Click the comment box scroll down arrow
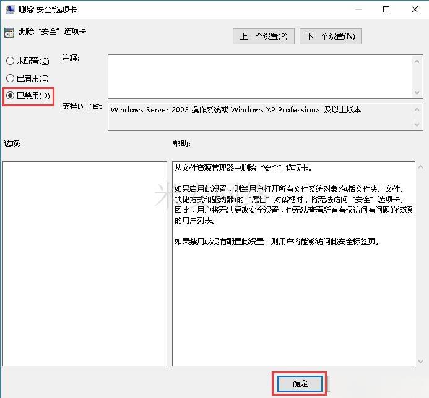The width and height of the screenshot is (429, 398). coord(417,92)
